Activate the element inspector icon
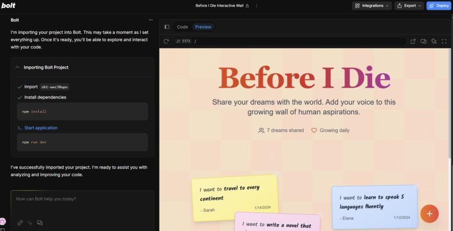Screen dimensions: 453x231 point(434,41)
